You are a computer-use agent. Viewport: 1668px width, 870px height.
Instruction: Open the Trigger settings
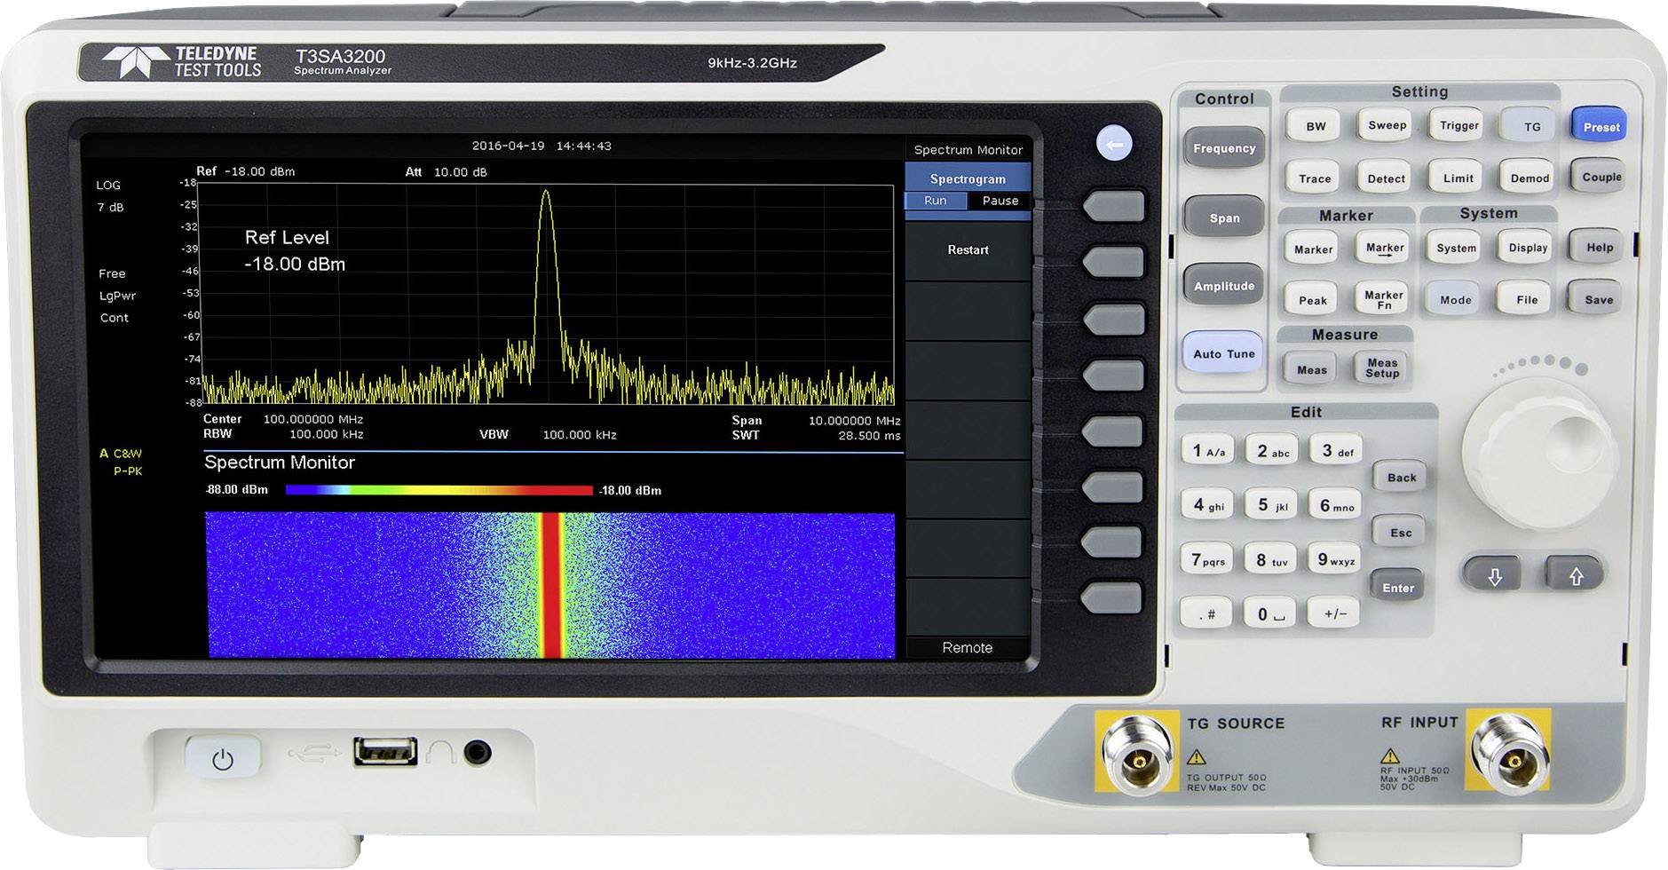tap(1457, 125)
